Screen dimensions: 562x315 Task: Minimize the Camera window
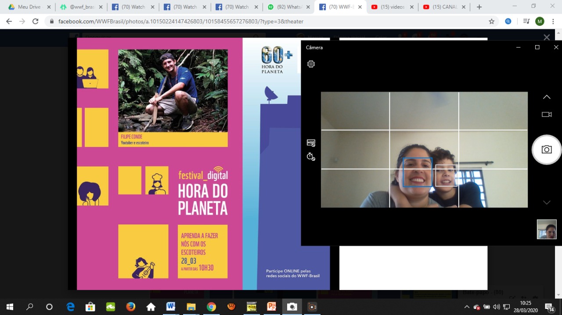[519, 47]
